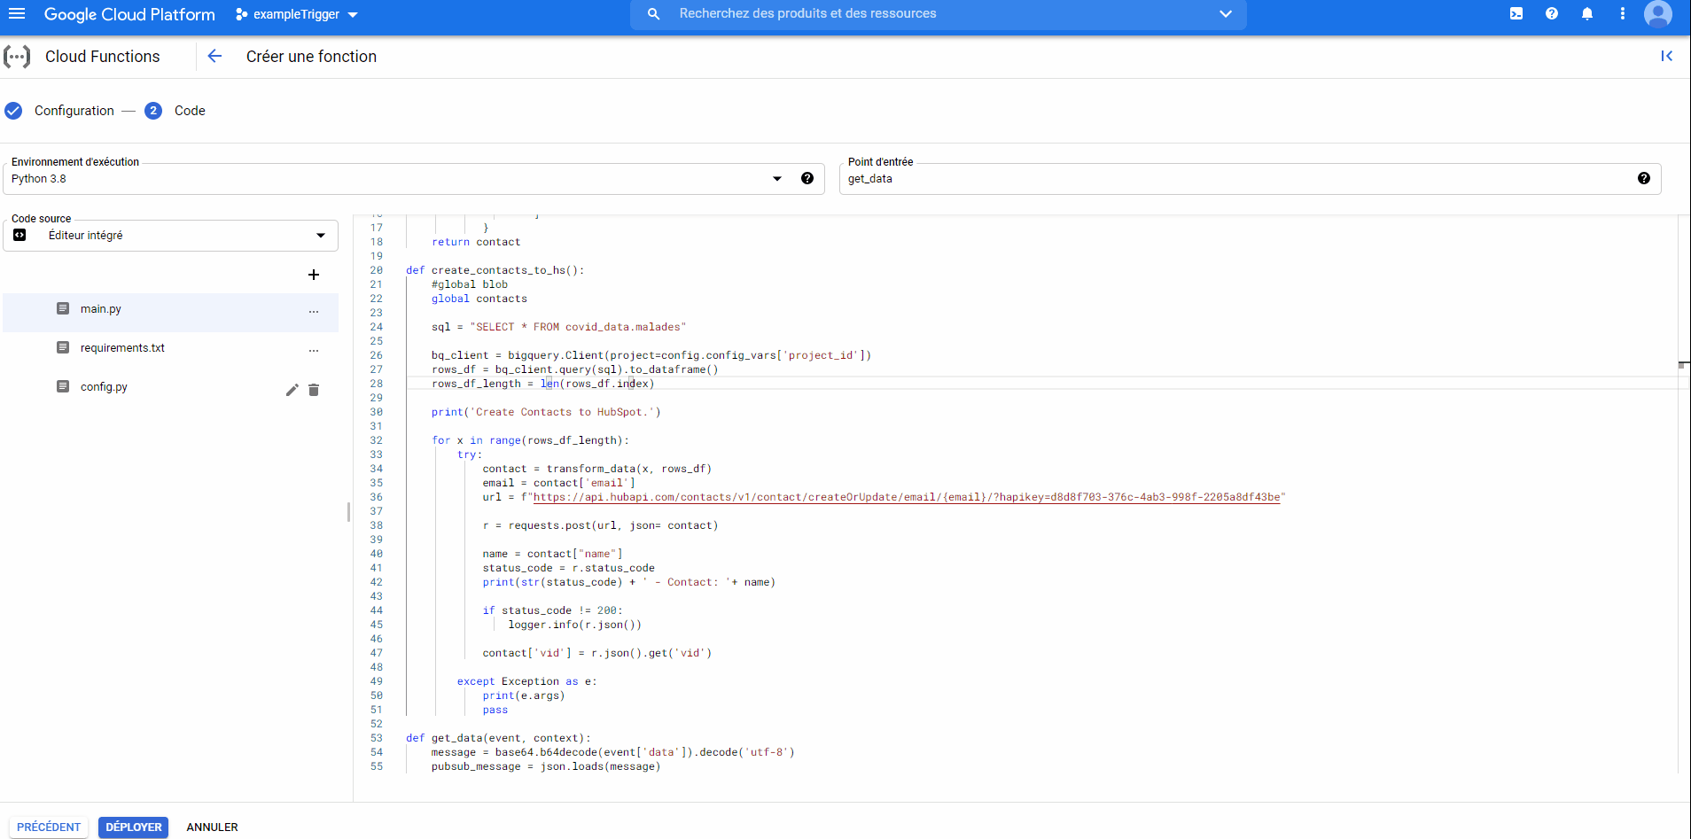Open the three-dot settings menu in header

[x=1623, y=14]
